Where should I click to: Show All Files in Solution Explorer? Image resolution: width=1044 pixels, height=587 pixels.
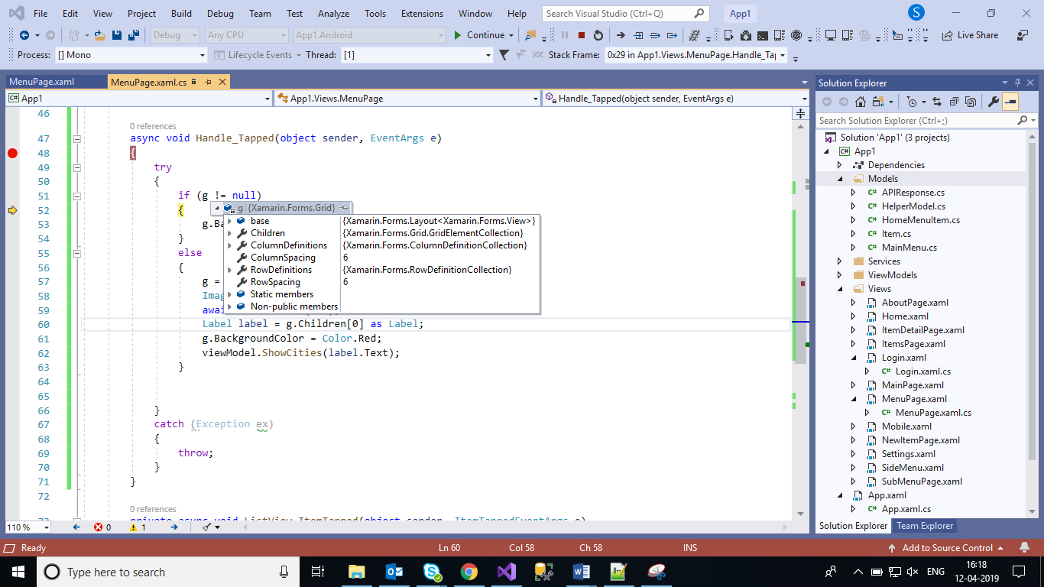(x=971, y=102)
